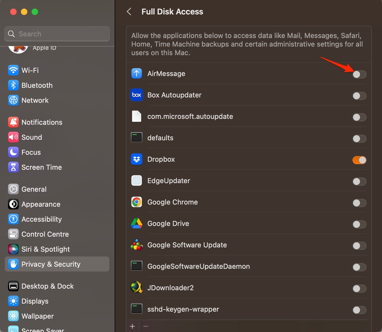Click the defaults exec icon

pos(137,137)
